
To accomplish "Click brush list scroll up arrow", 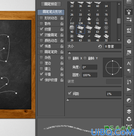I will 119,4.
